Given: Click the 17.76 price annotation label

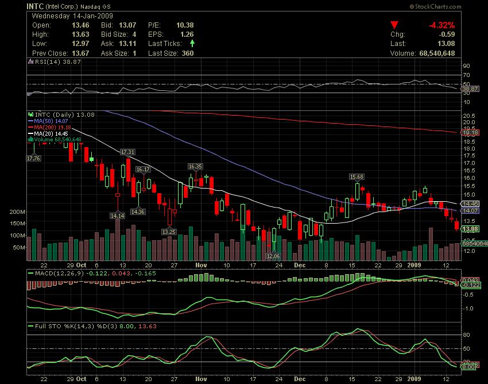Looking at the screenshot, I should 33,158.
